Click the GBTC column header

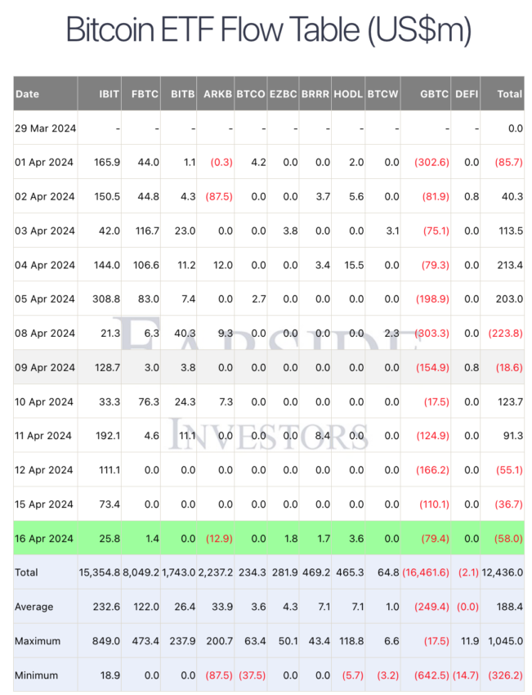pyautogui.click(x=435, y=94)
